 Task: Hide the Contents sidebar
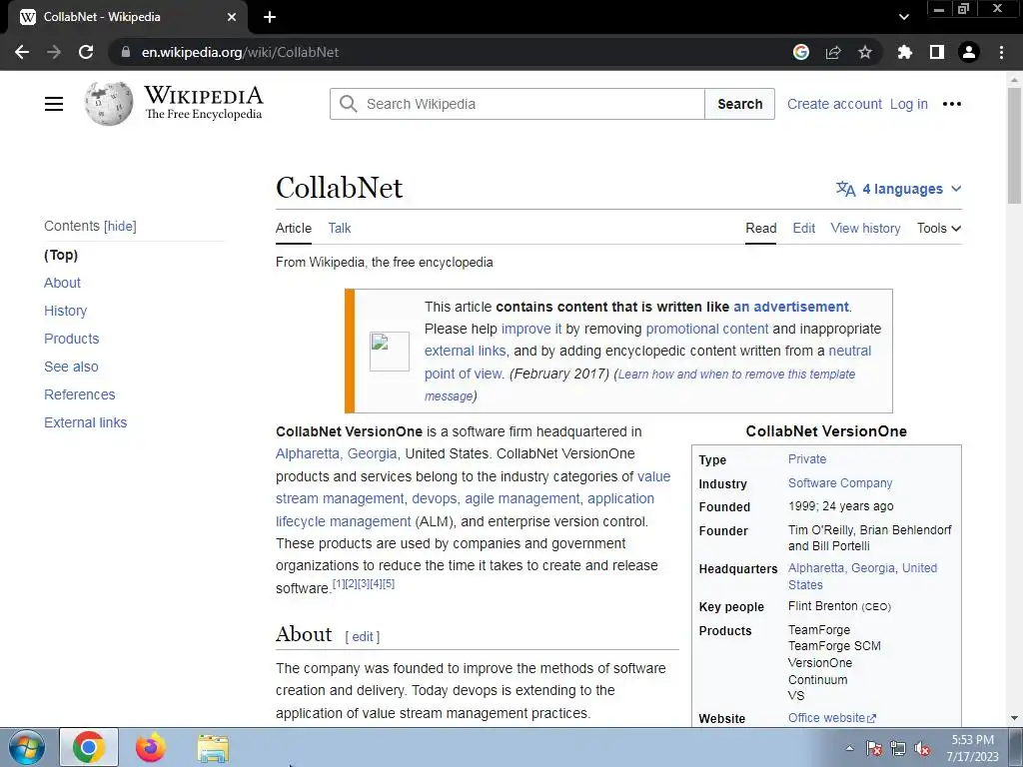pos(120,227)
